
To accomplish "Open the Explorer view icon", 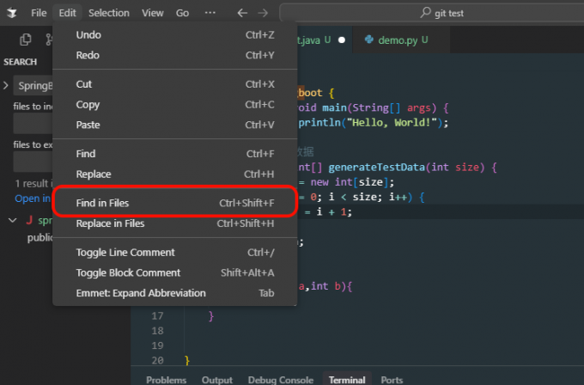I will [x=26, y=40].
